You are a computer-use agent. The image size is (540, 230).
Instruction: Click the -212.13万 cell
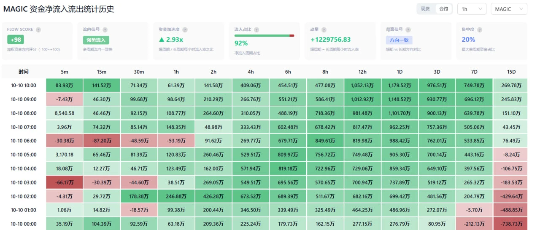(474, 224)
